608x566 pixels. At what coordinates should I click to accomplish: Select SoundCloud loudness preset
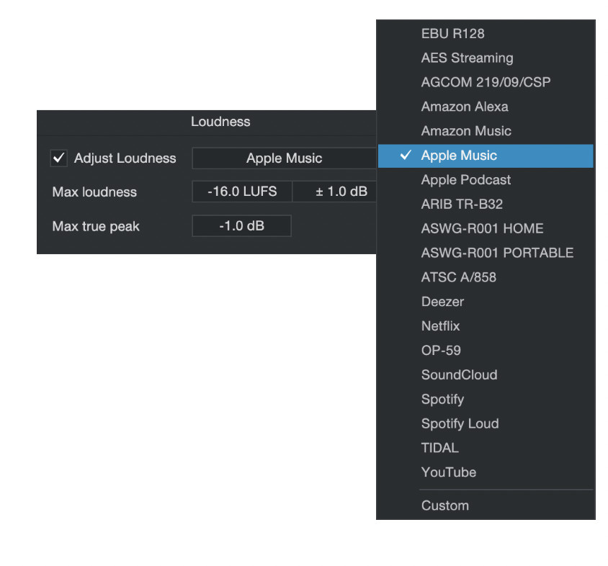click(x=486, y=375)
